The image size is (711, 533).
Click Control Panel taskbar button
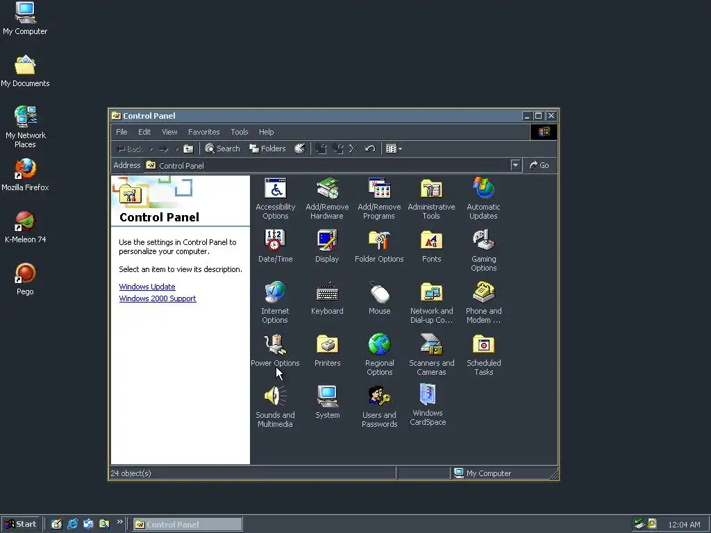187,525
